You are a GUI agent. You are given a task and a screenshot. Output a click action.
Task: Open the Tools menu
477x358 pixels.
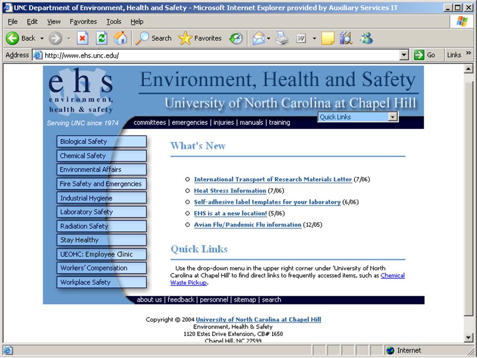pyautogui.click(x=114, y=21)
